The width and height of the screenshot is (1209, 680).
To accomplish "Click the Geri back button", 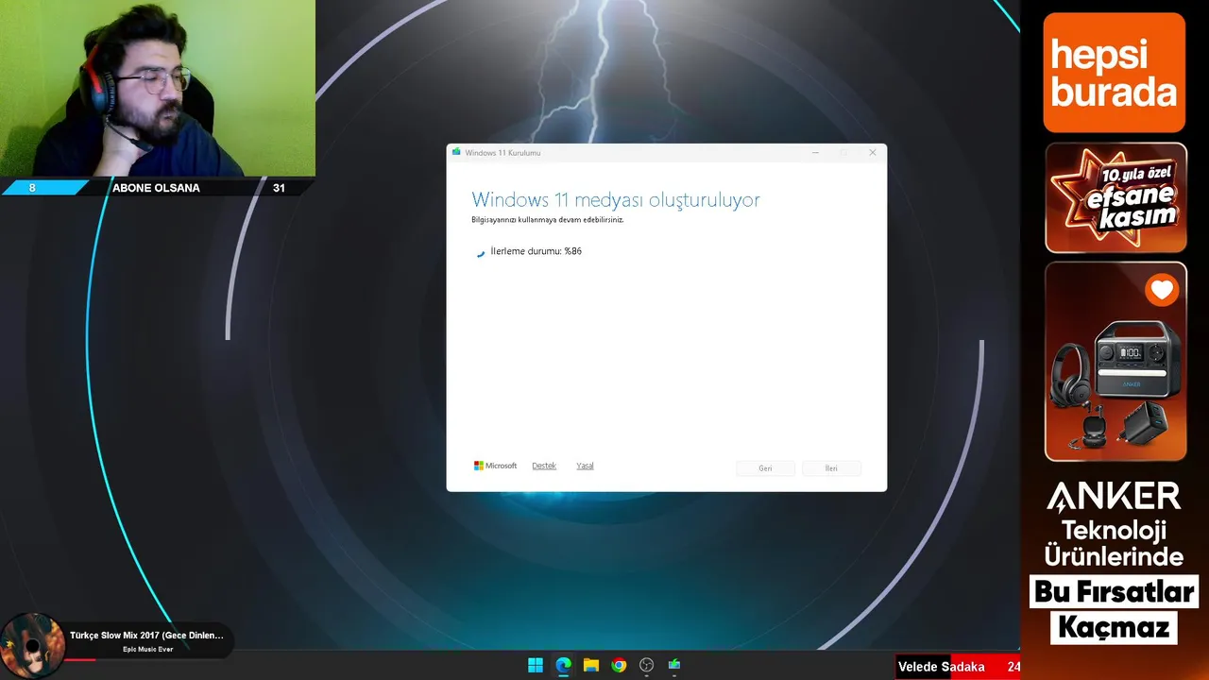I will click(765, 468).
